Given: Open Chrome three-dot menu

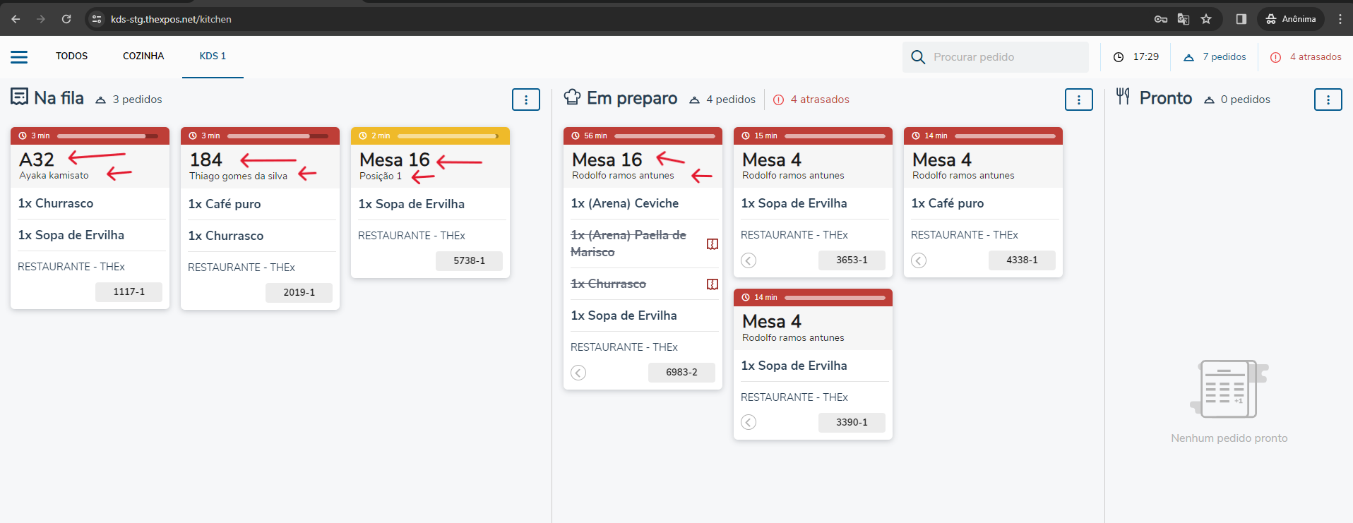Looking at the screenshot, I should [x=1340, y=19].
